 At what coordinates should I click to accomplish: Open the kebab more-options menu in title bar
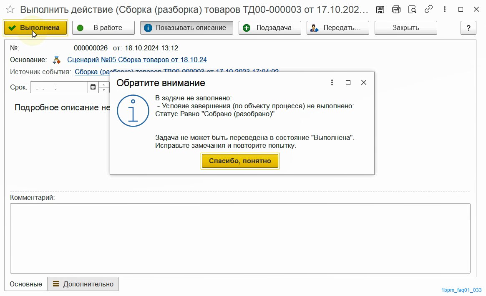pyautogui.click(x=444, y=10)
